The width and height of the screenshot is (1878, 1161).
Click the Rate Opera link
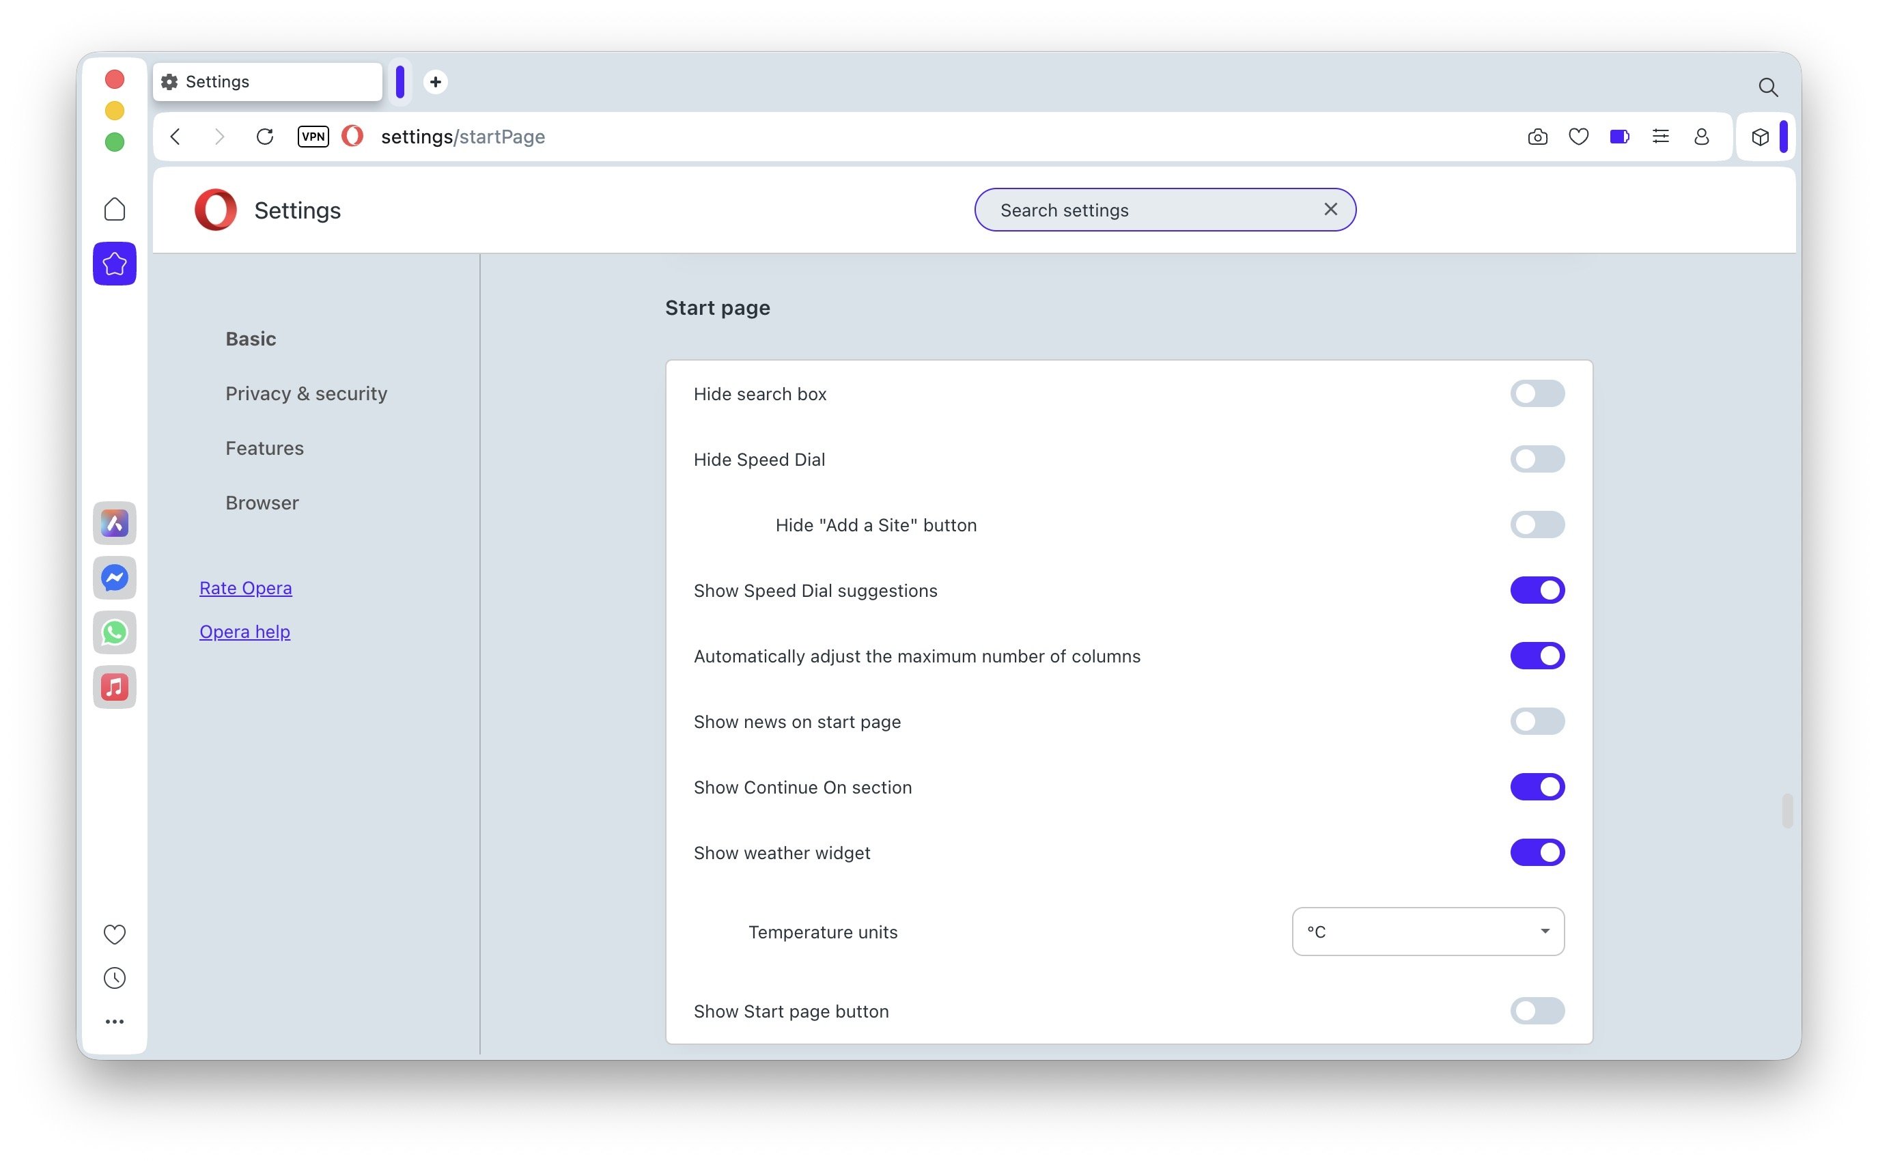[246, 588]
